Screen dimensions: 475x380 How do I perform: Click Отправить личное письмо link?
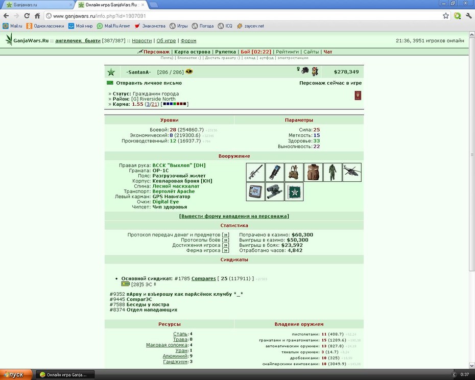pos(149,83)
